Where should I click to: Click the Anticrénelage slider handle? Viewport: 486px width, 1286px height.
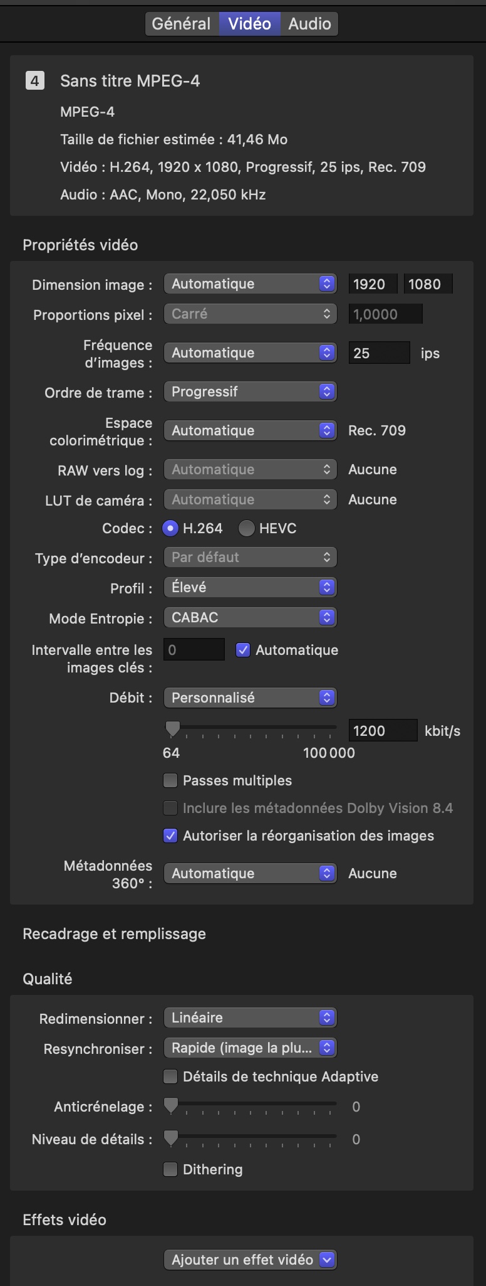point(171,1106)
